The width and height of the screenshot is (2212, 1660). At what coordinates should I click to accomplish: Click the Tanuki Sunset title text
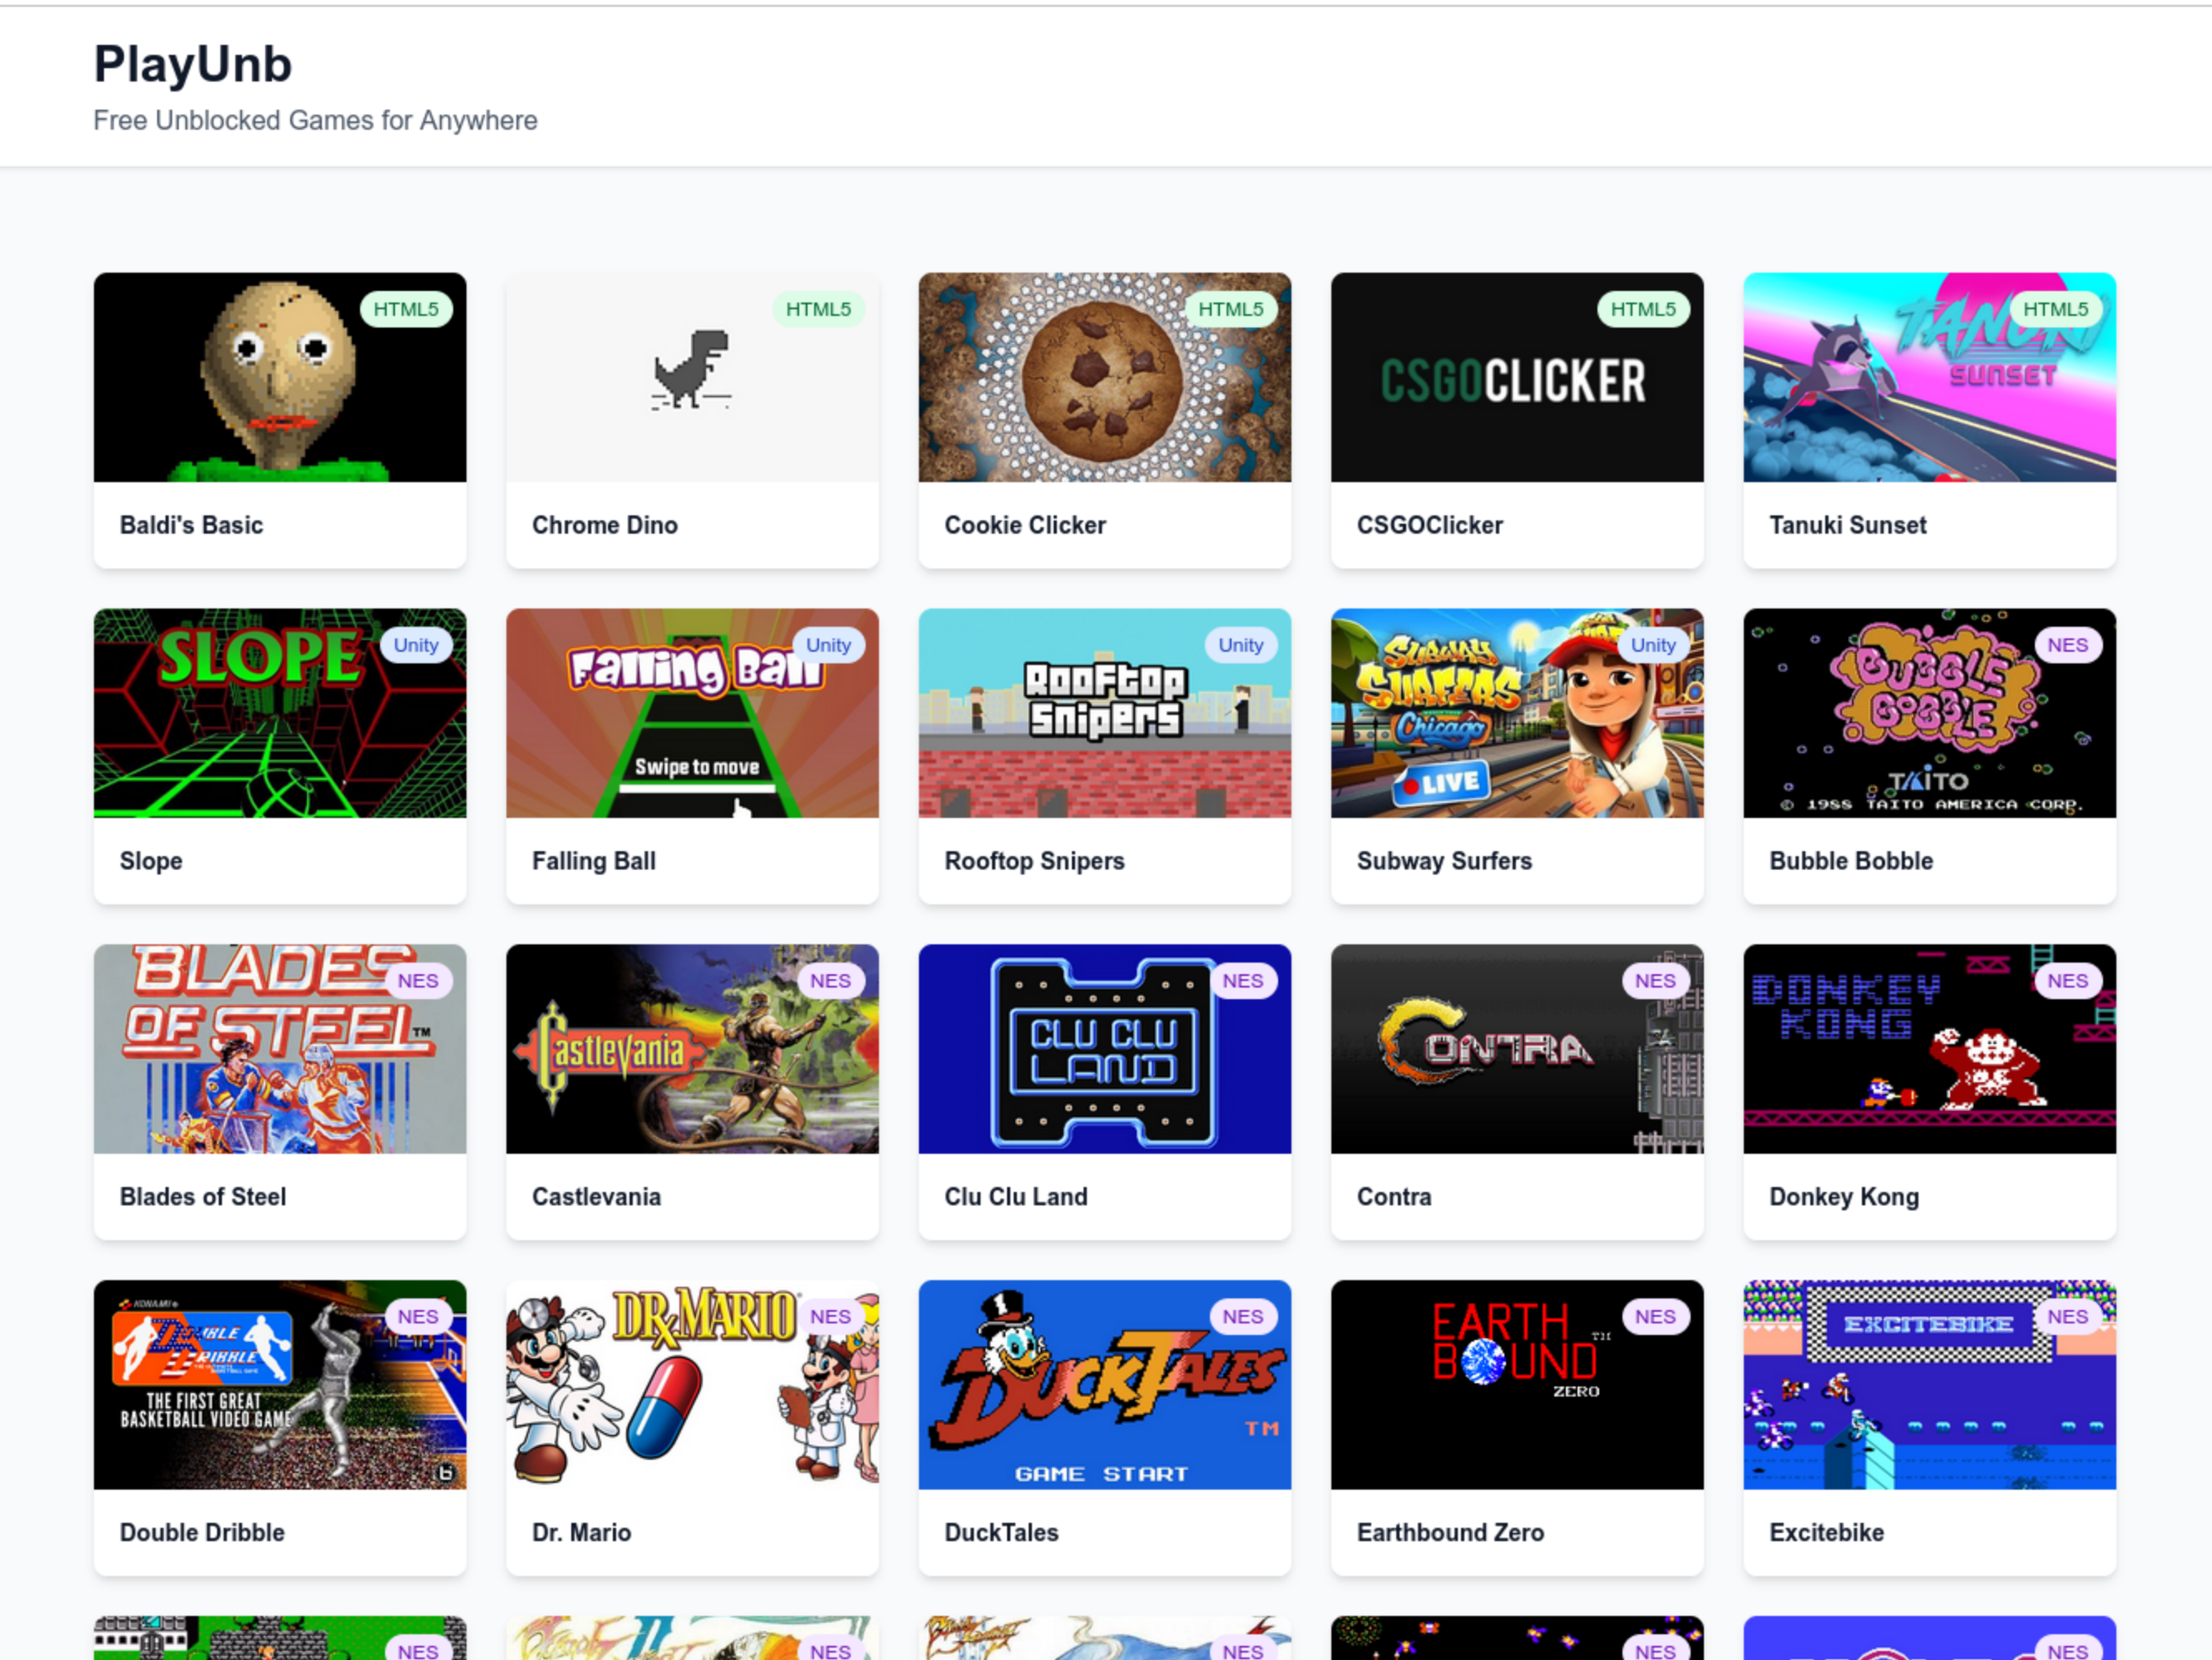point(1847,525)
